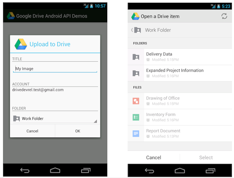The height and width of the screenshot is (178, 234).
Task: Click OK in the Upload to Drive dialog
Action: [x=77, y=131]
